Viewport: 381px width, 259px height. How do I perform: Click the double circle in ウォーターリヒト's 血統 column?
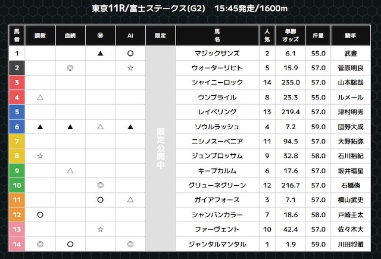point(70,68)
